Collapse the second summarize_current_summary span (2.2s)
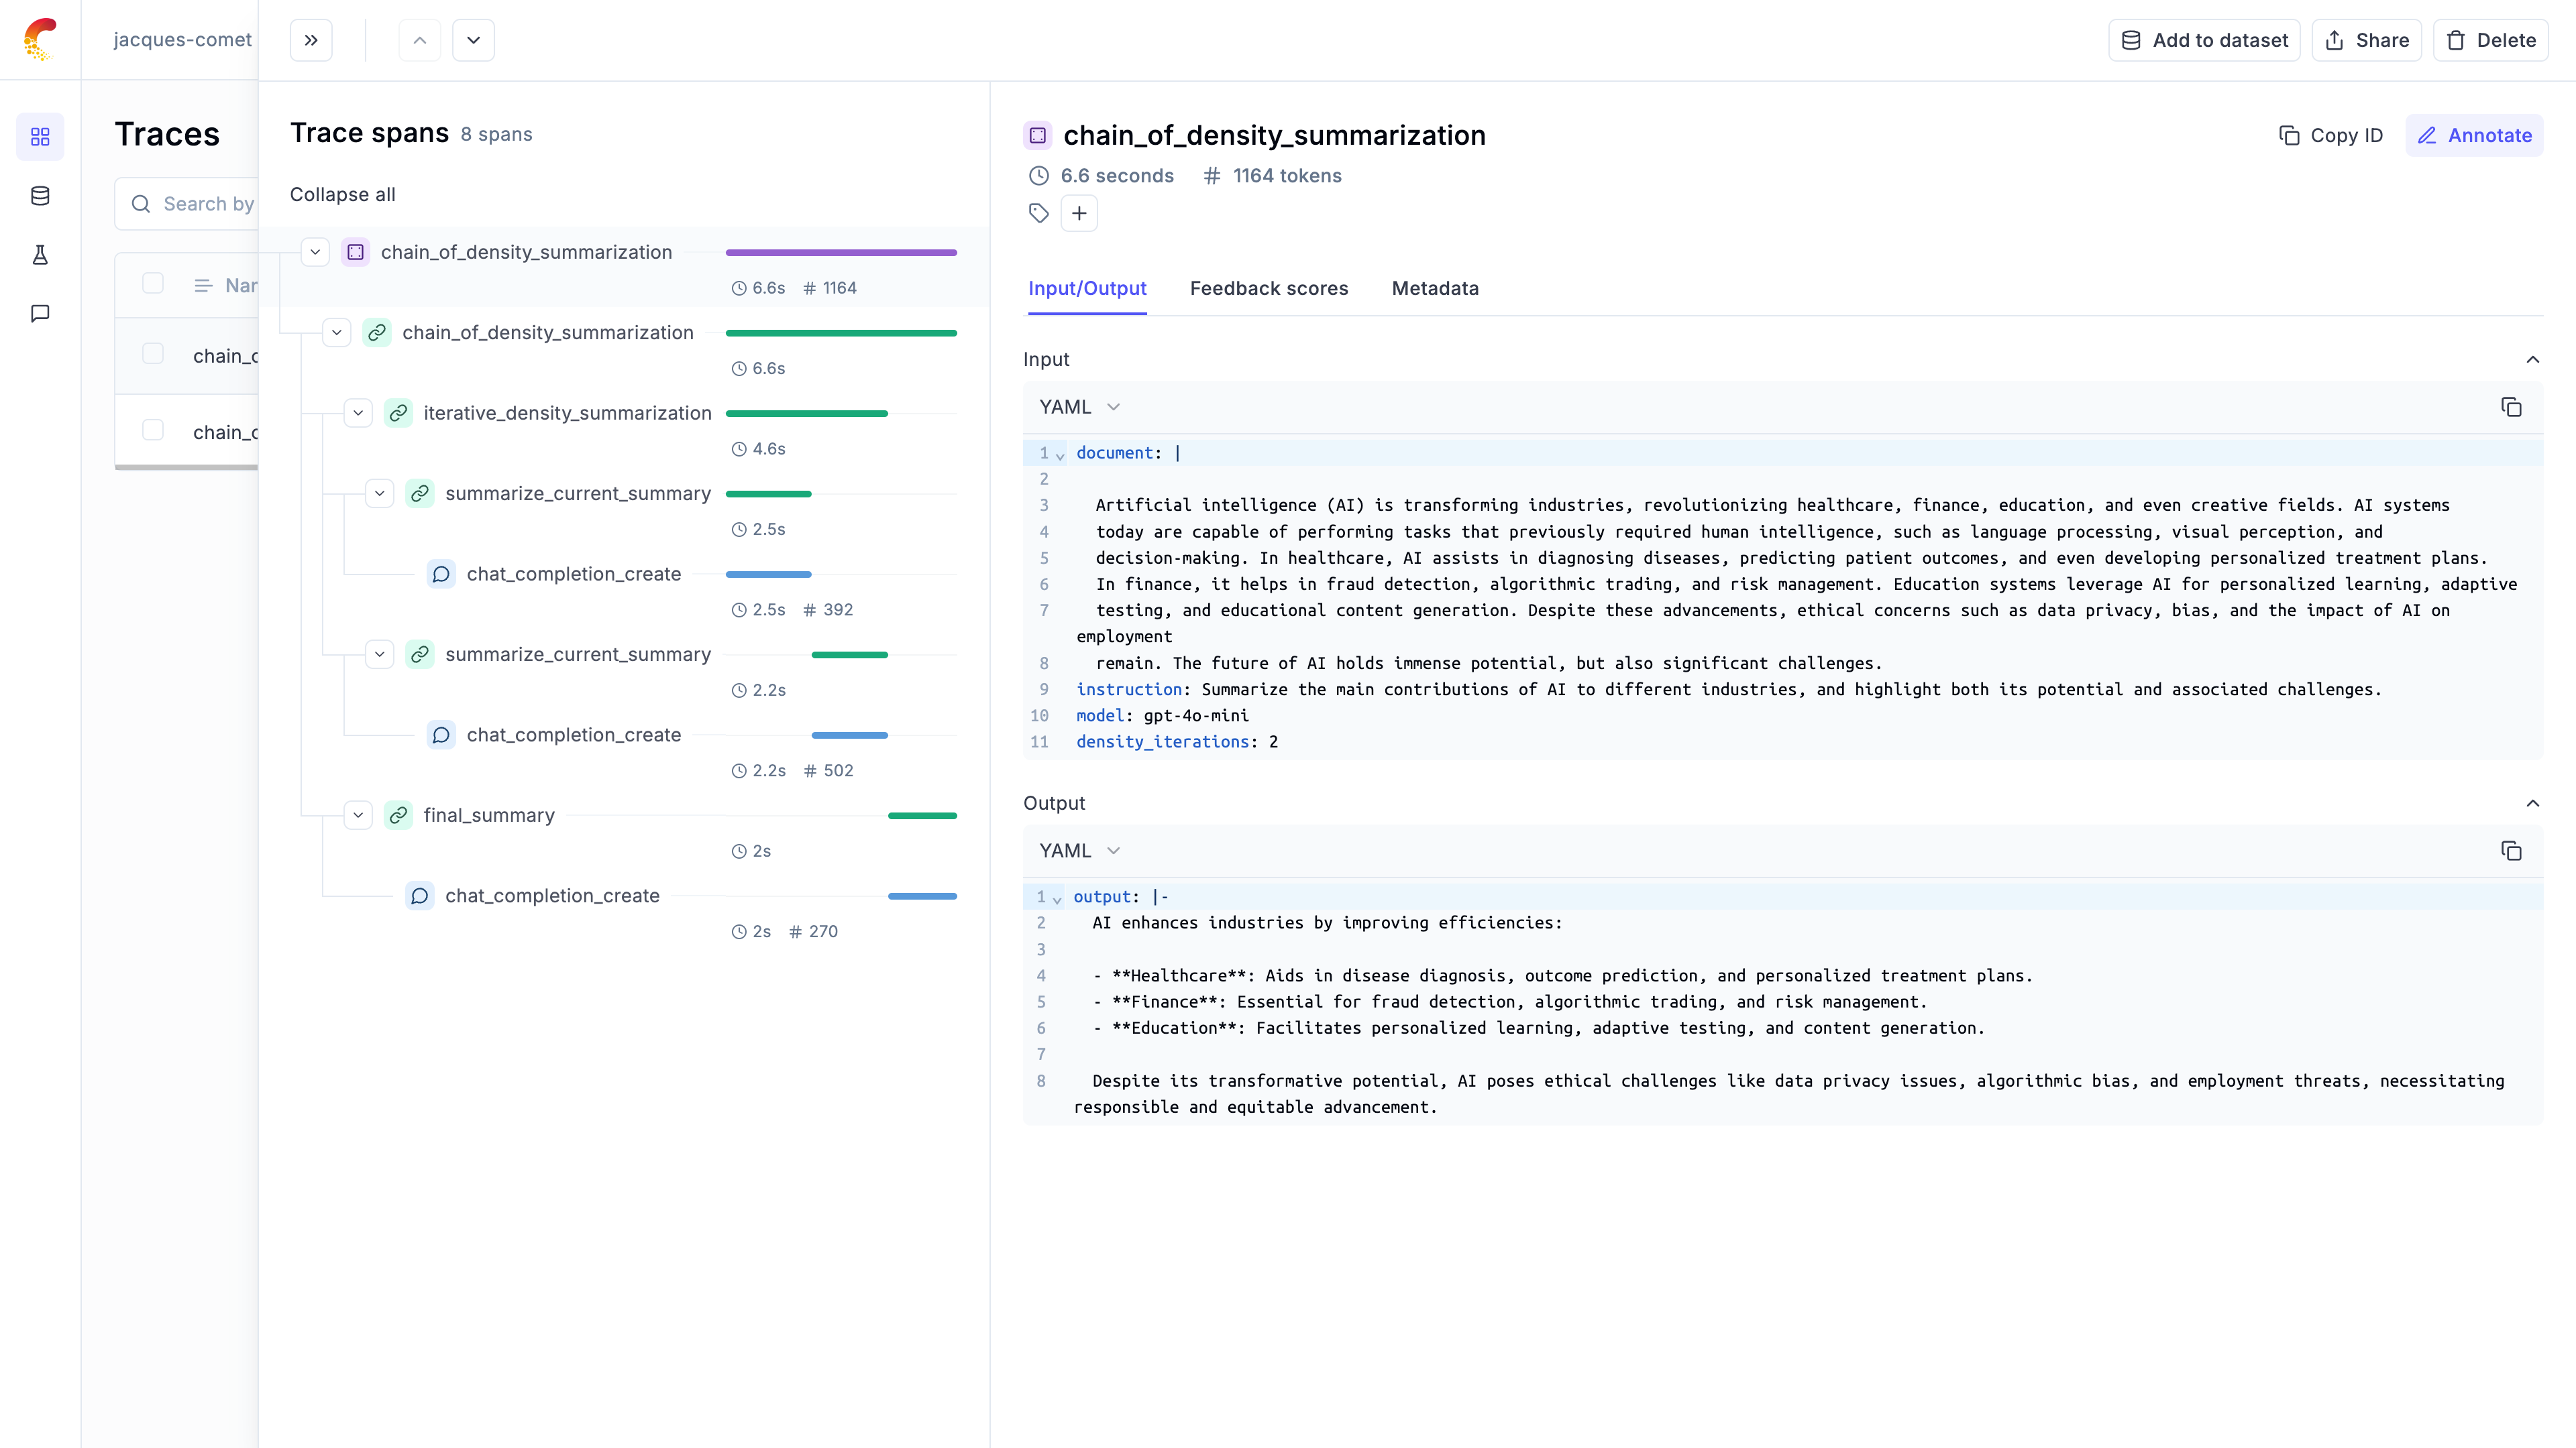The width and height of the screenshot is (2576, 1448). 380,654
